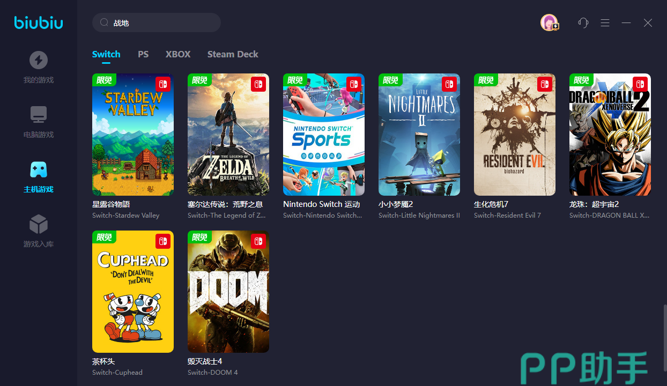The width and height of the screenshot is (667, 386).
Task: Click the 茶杯头 title
Action: [103, 361]
